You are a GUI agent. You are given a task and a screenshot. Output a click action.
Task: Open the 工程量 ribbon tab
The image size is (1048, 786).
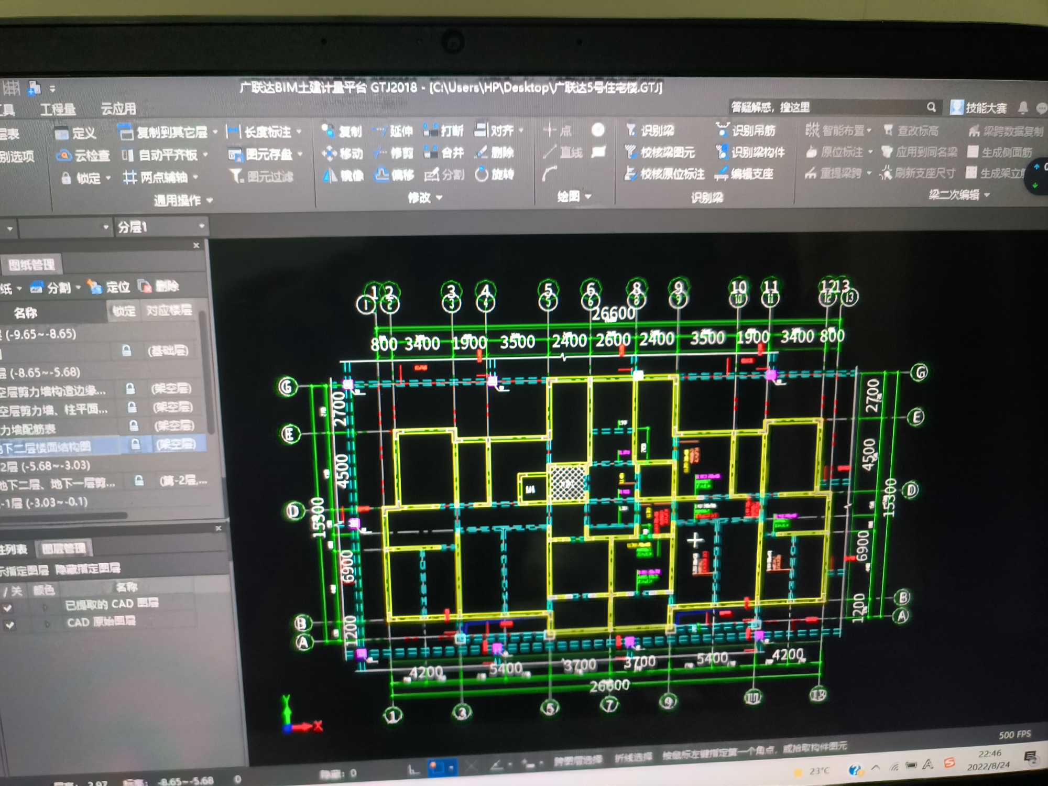click(x=58, y=109)
